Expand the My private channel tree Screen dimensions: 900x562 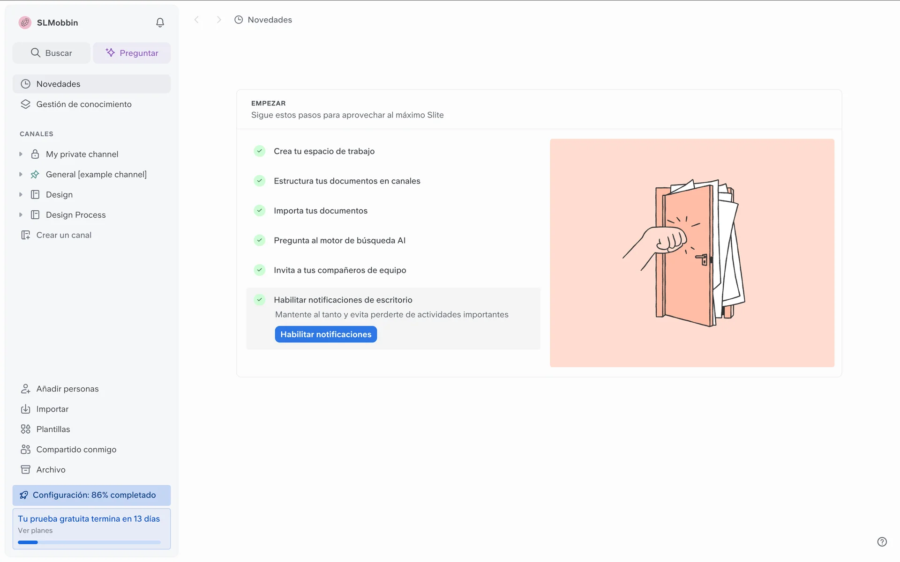(21, 154)
